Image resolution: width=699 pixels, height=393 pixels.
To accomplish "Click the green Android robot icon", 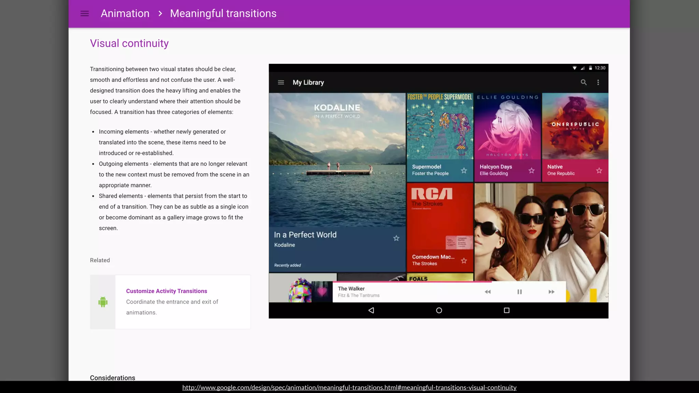I will click(x=103, y=302).
